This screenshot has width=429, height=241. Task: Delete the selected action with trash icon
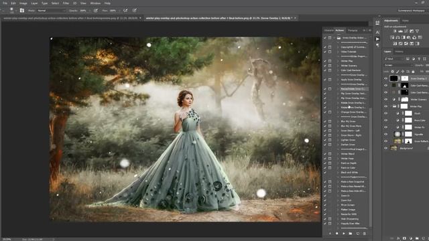pyautogui.click(x=365, y=234)
